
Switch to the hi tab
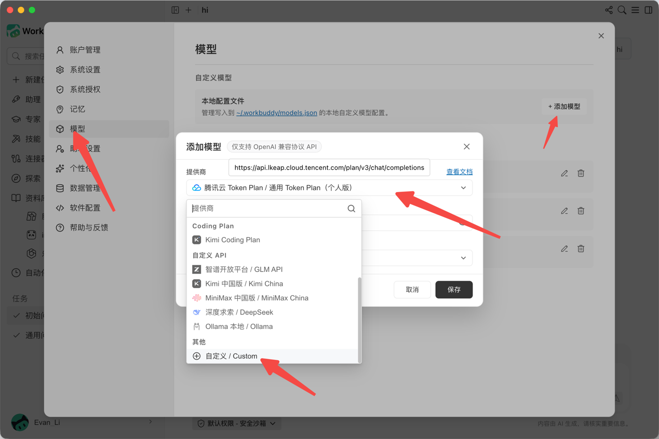205,10
